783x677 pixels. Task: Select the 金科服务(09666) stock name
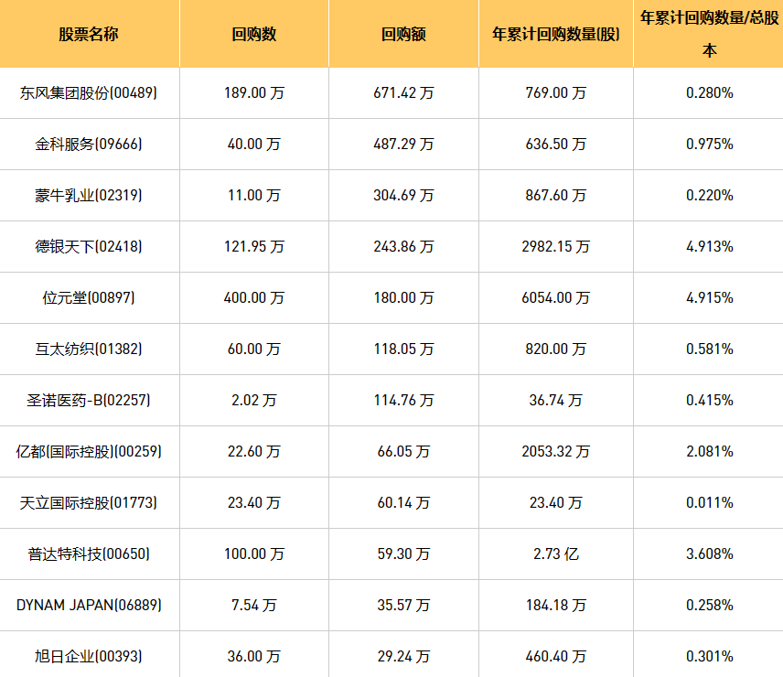click(x=89, y=145)
